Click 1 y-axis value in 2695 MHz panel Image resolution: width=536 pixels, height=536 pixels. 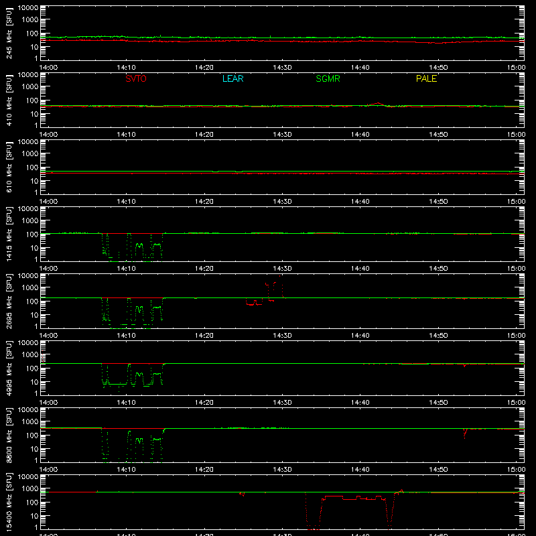click(36, 326)
